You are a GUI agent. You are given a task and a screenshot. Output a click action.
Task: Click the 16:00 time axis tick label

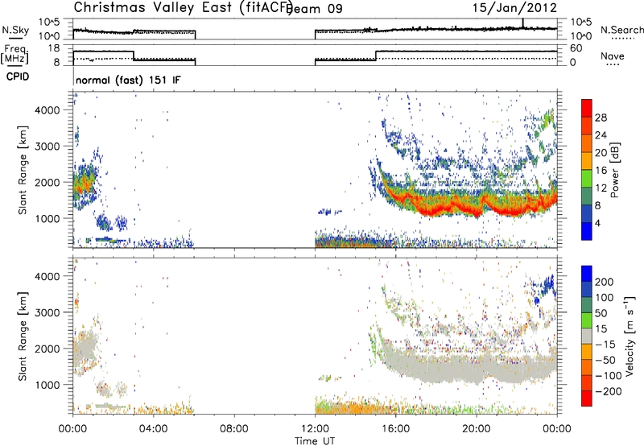click(395, 429)
